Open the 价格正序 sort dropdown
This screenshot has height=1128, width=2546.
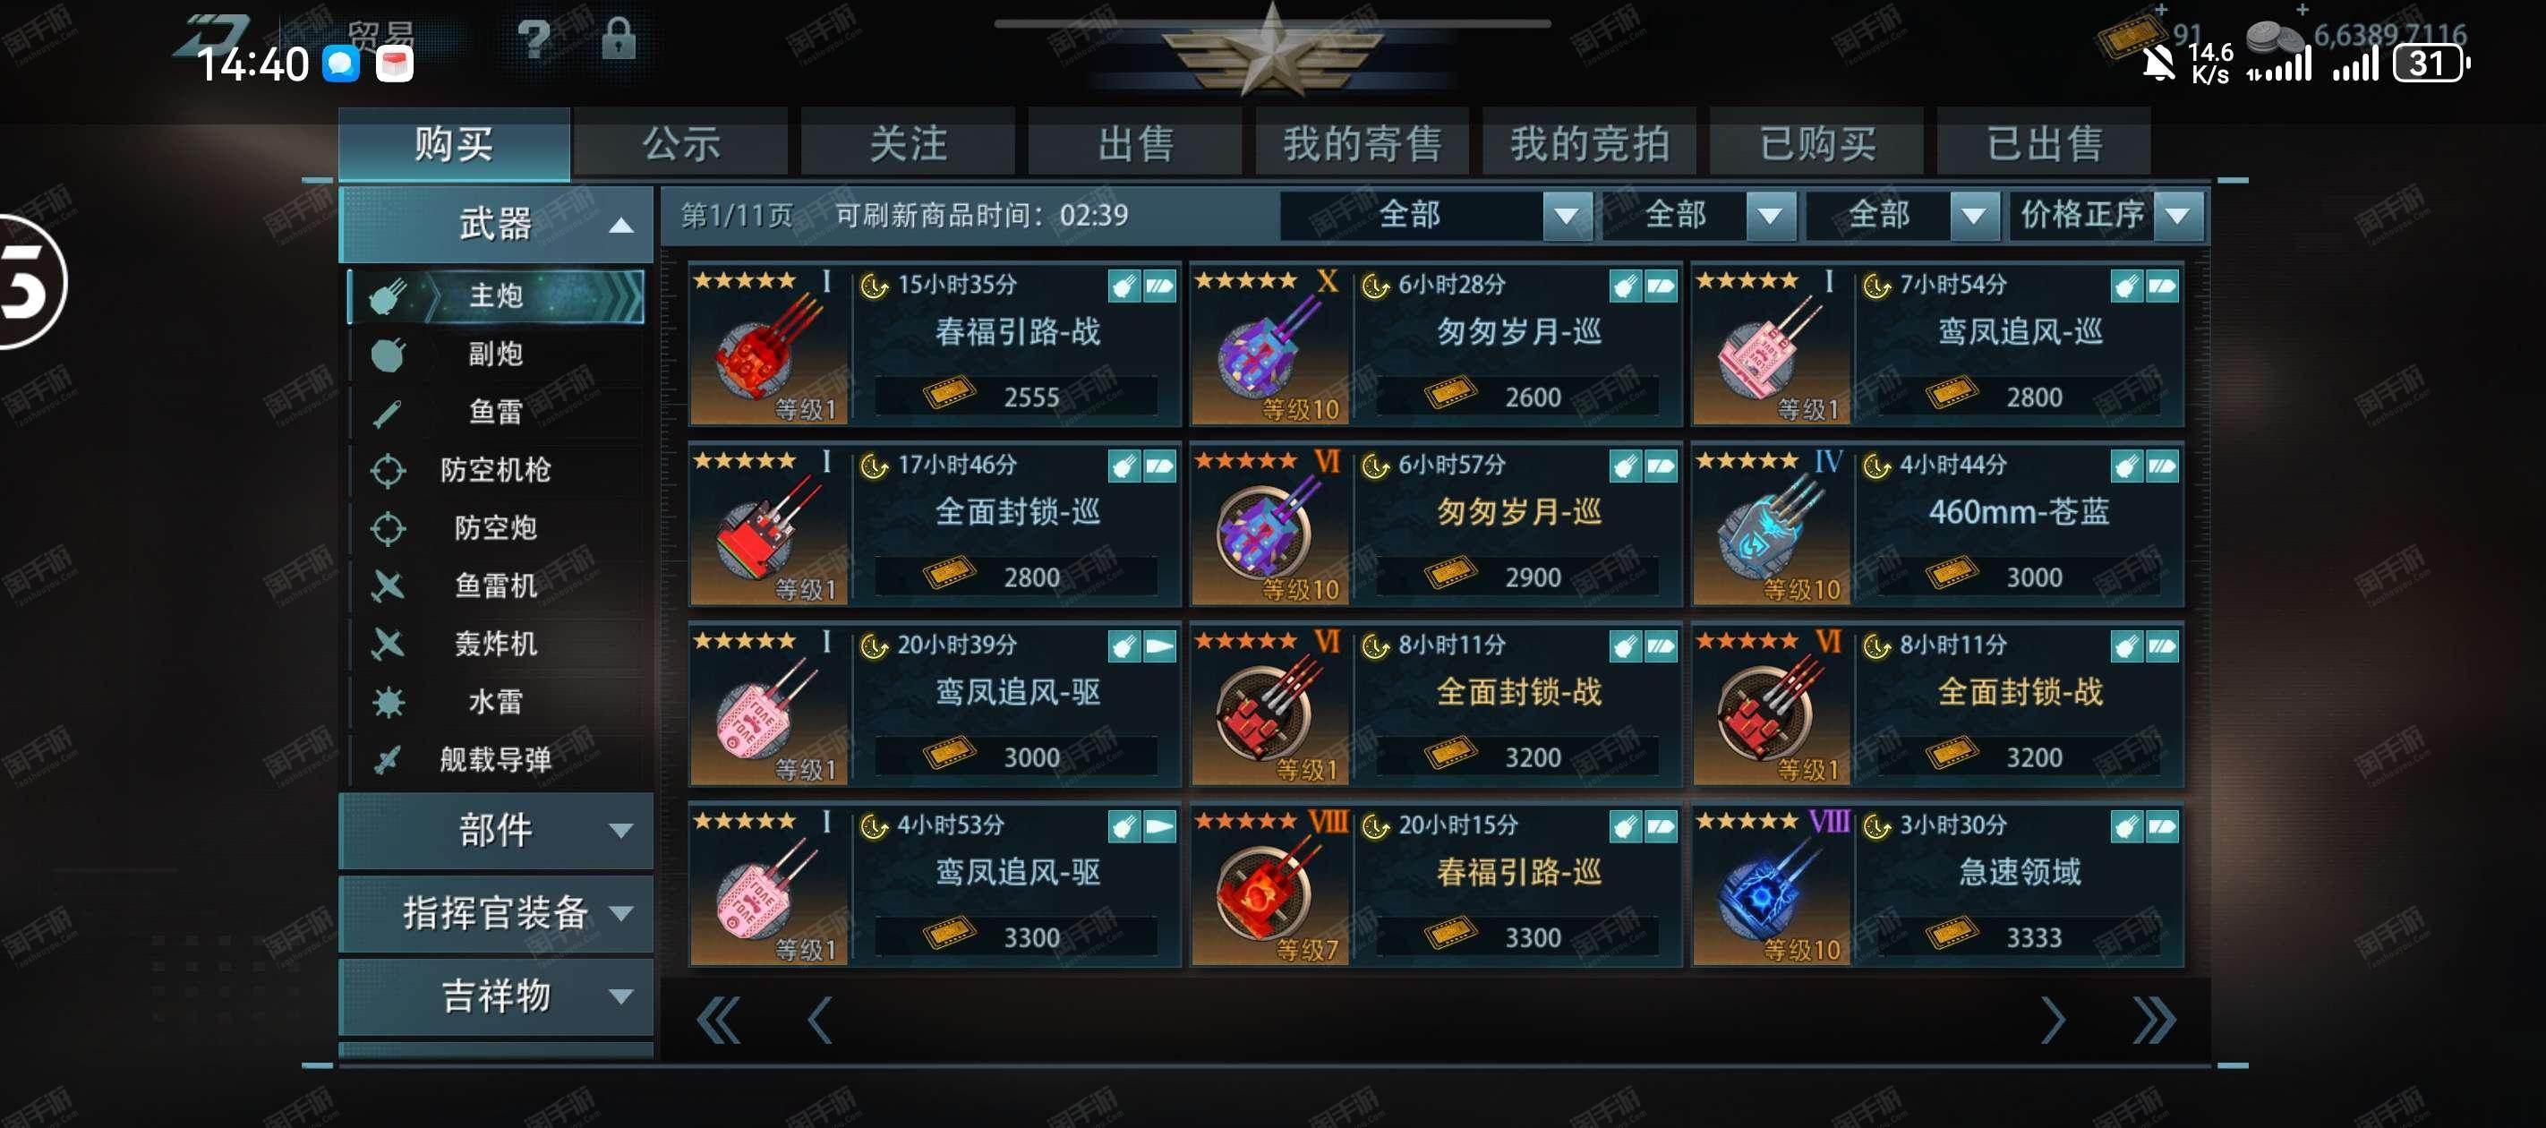2106,215
